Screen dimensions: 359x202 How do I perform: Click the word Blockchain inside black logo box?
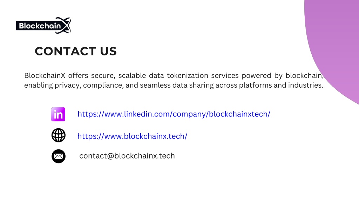[x=40, y=26]
